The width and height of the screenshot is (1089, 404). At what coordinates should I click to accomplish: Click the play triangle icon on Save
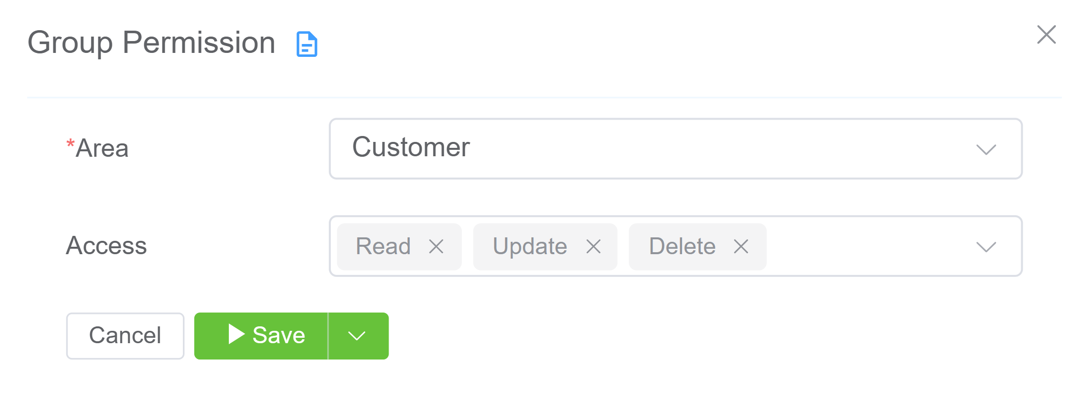pos(236,334)
